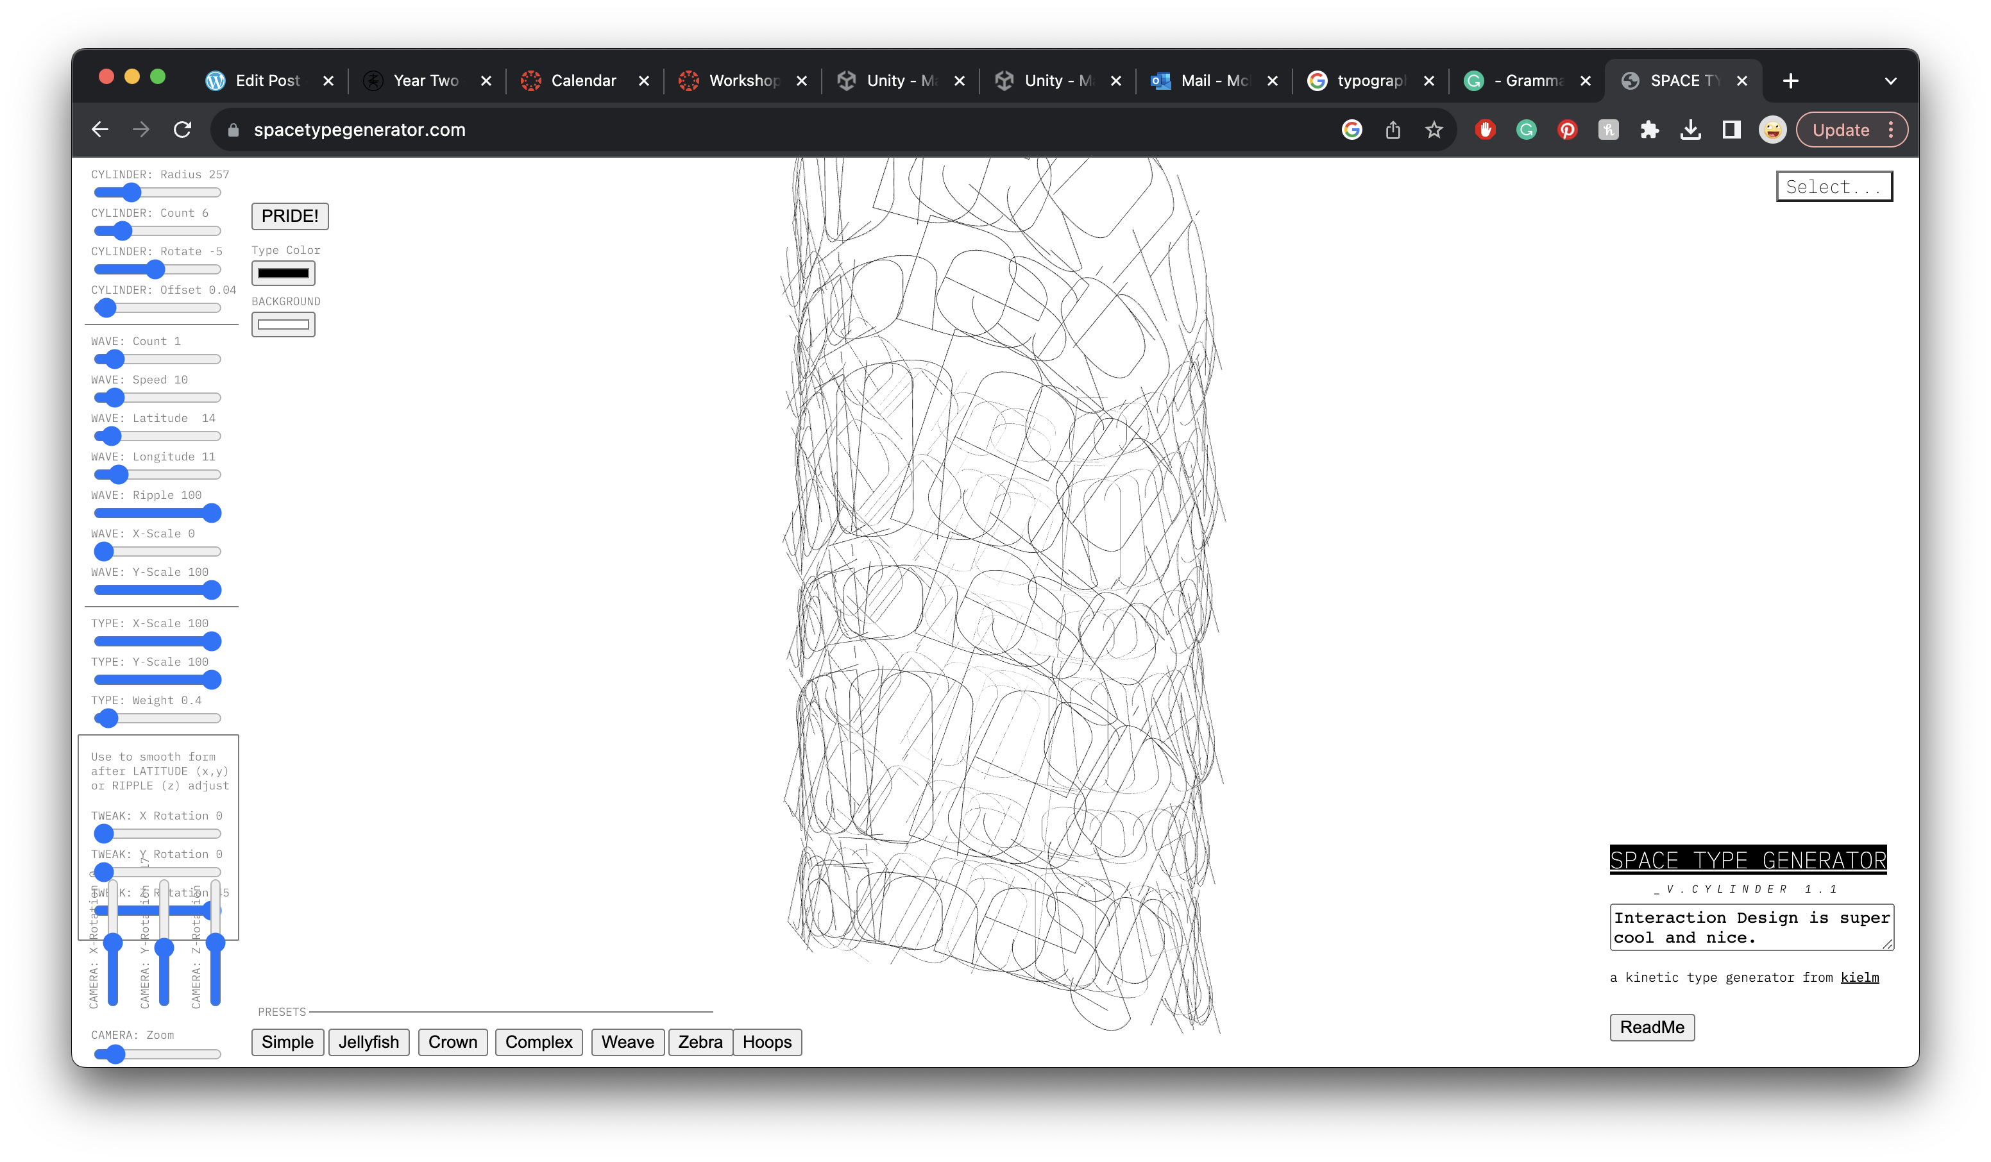
Task: Open the share page icon
Action: pyautogui.click(x=1393, y=130)
